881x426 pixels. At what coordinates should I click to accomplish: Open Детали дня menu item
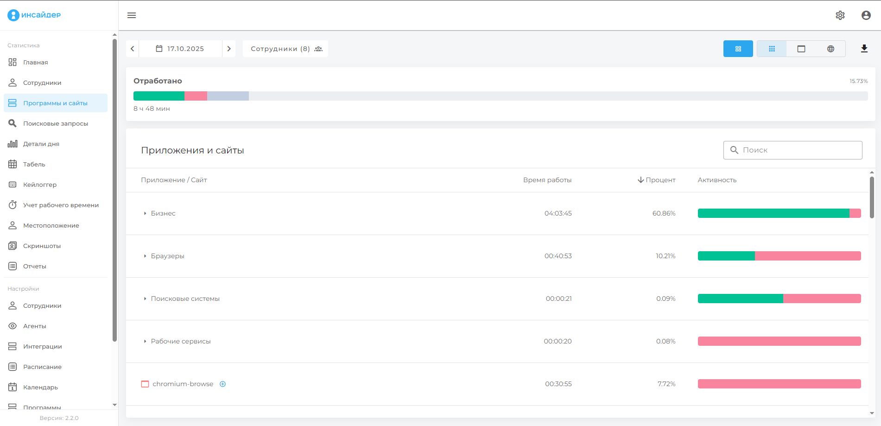[41, 144]
